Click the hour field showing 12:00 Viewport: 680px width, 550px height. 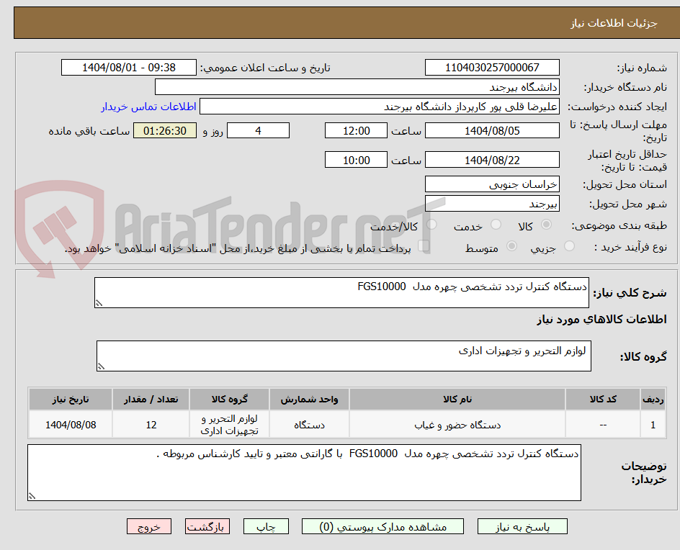coord(356,130)
